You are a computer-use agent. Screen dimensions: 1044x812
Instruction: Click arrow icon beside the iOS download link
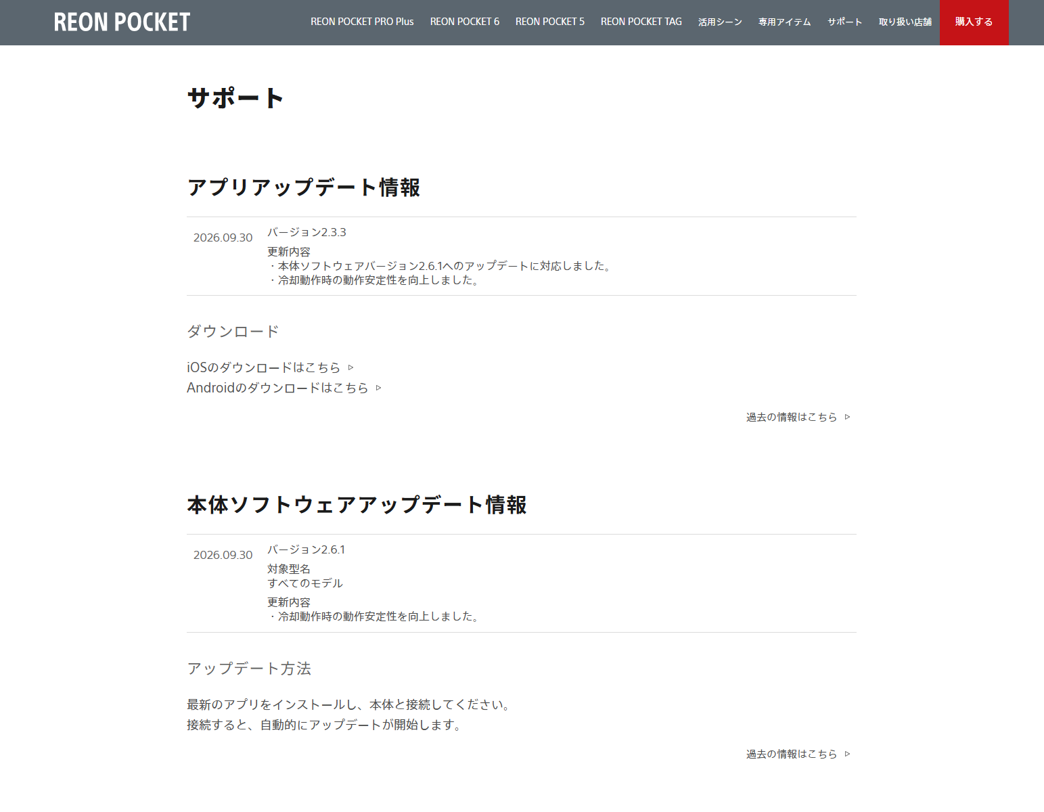pyautogui.click(x=350, y=367)
